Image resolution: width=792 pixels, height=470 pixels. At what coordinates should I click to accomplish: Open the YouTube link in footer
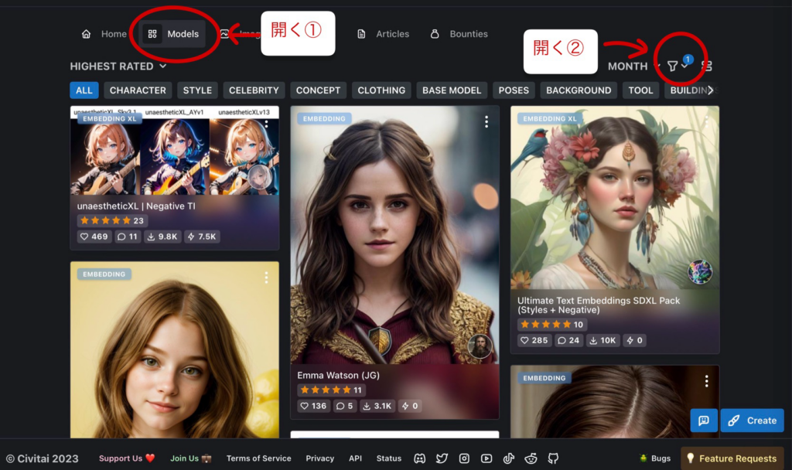click(486, 458)
